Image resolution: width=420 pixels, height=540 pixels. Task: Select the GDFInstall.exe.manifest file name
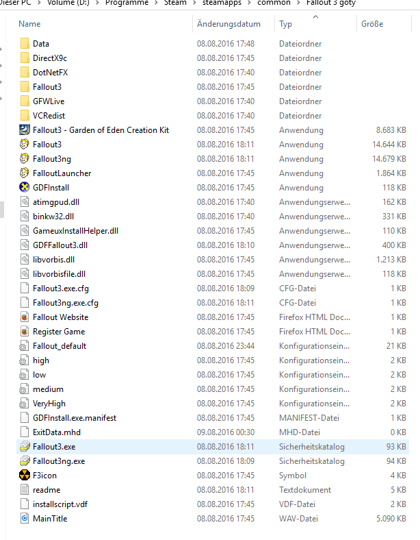coord(75,418)
